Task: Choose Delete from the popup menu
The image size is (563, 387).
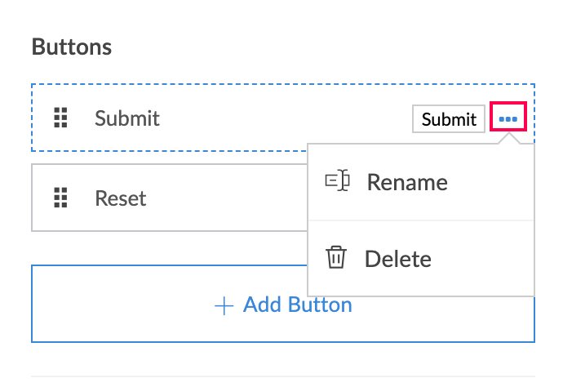Action: pyautogui.click(x=397, y=259)
